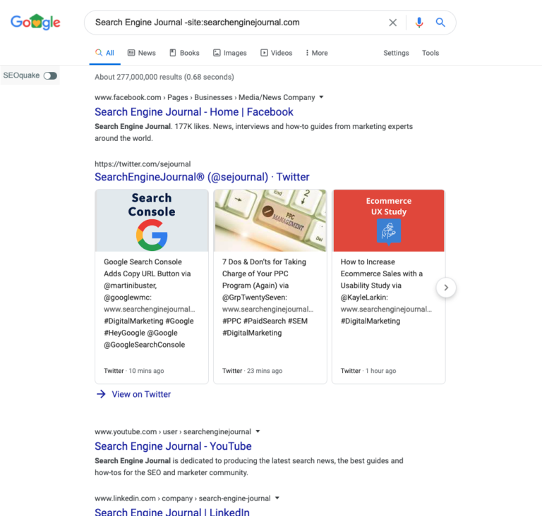Toggle the SEOquake switch
Viewport: 542px width, 516px height.
click(51, 75)
